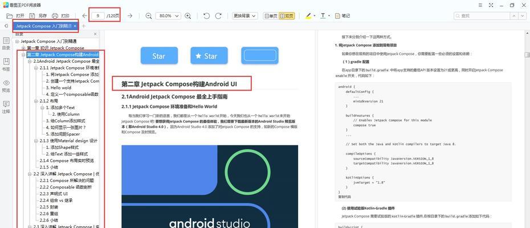530x228 pixels.
Task: Jump to 2.1.5 小结 entry
Action: (x=49, y=167)
